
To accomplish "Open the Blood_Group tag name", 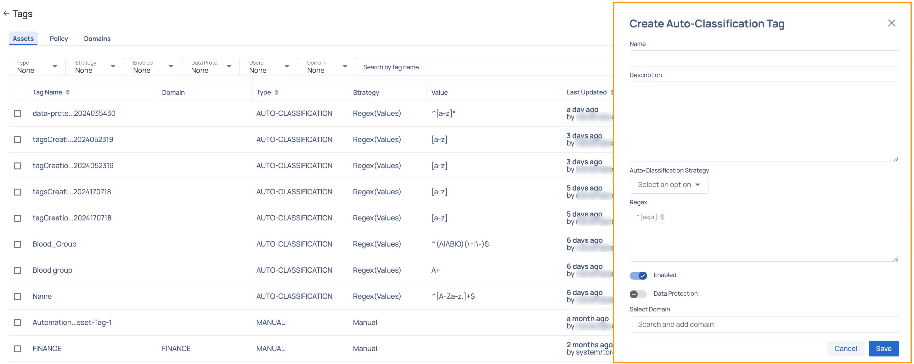I will [54, 244].
